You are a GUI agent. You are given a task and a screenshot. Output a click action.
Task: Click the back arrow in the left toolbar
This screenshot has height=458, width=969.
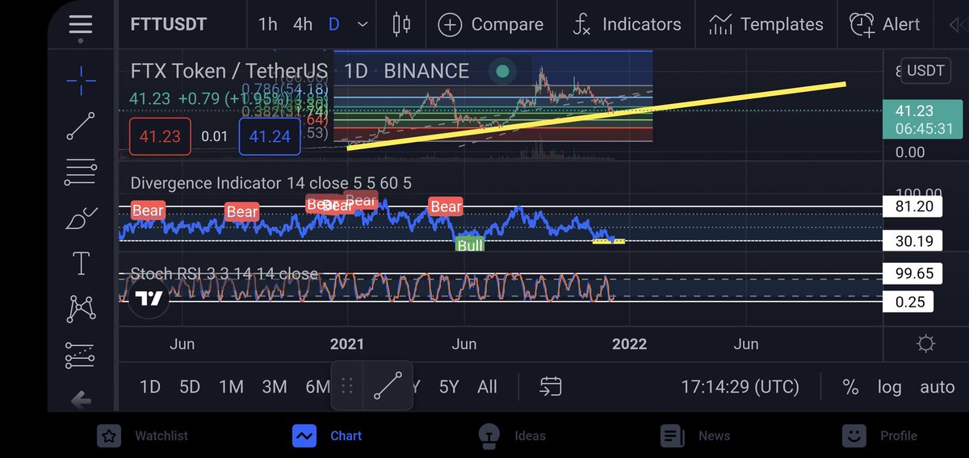[x=81, y=399]
